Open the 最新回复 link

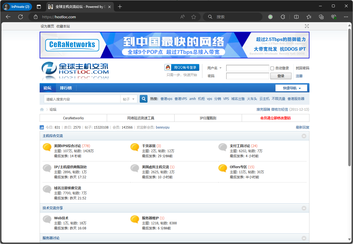point(302,127)
